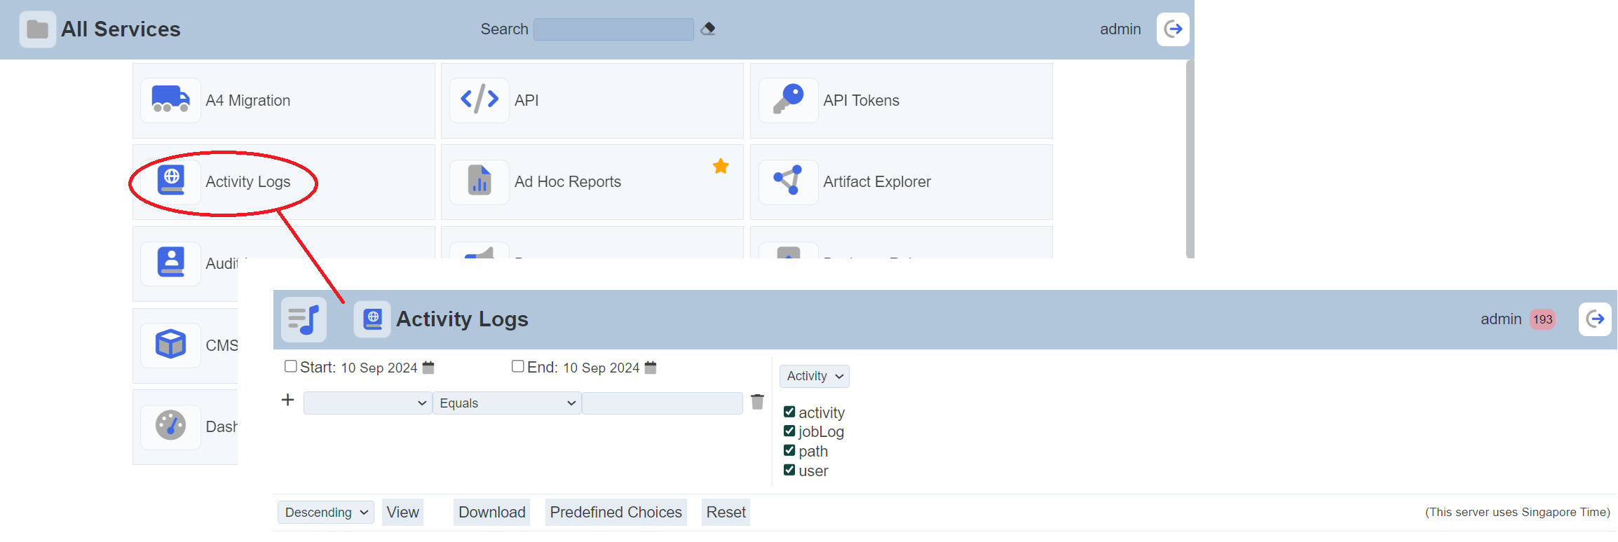Click the plus icon to add filter
This screenshot has height=542, width=1618.
click(x=287, y=400)
